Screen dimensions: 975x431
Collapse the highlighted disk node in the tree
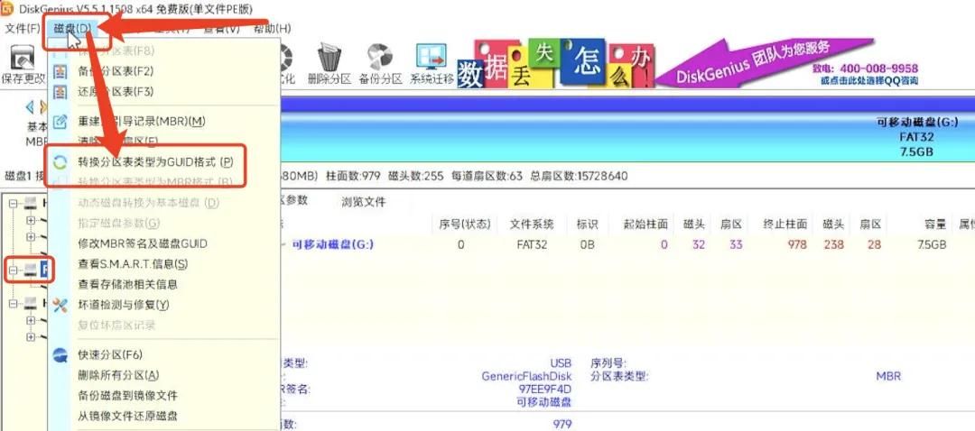[x=14, y=270]
